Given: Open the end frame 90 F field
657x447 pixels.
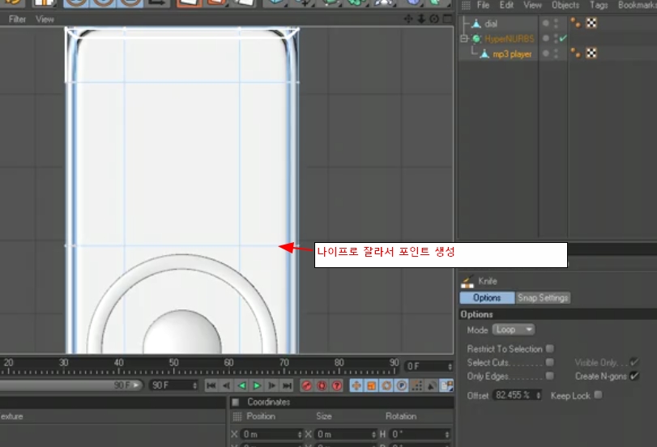Looking at the screenshot, I should (x=171, y=385).
